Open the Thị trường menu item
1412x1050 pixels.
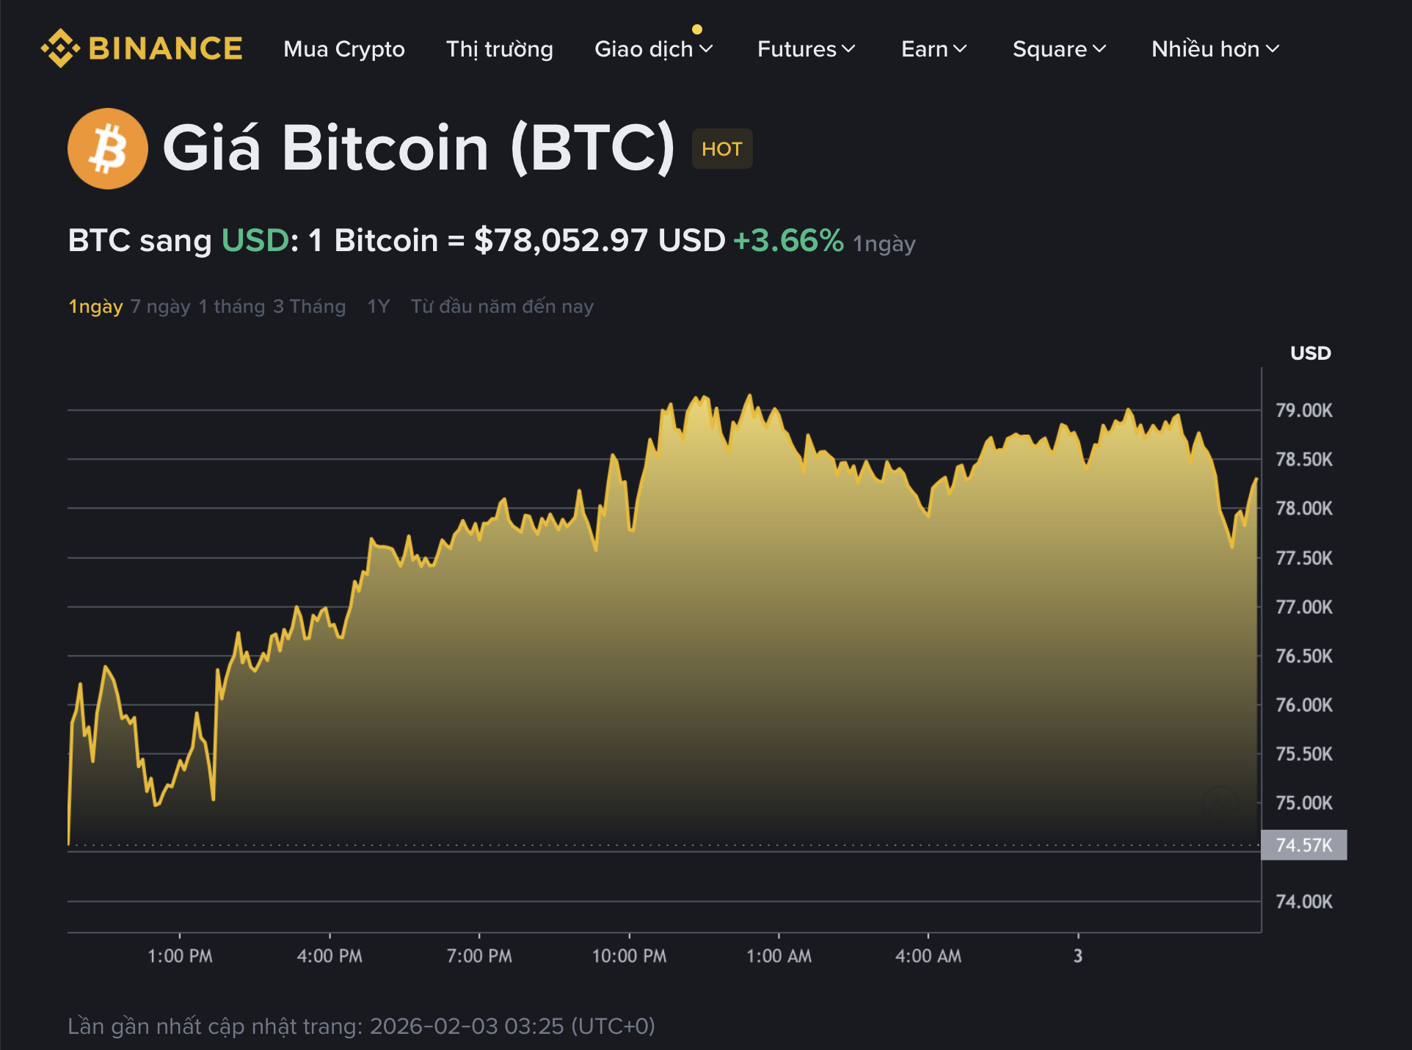500,50
